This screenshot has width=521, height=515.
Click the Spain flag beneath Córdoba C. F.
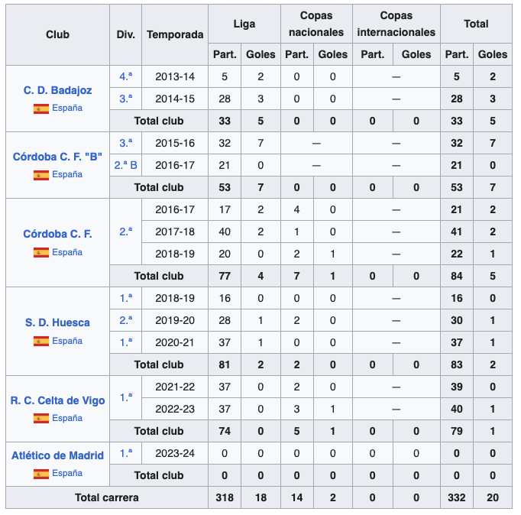click(x=41, y=252)
